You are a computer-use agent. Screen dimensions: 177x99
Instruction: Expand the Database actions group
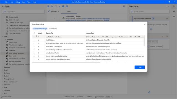tap(3, 67)
